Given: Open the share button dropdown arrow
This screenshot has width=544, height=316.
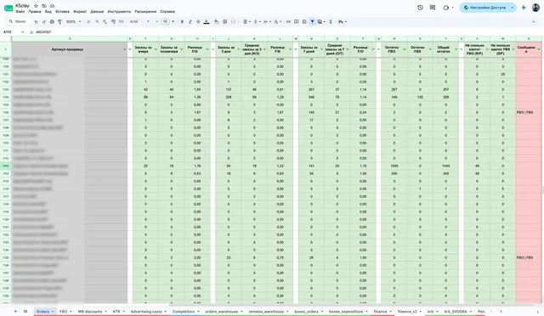Looking at the screenshot, I should pos(512,8).
